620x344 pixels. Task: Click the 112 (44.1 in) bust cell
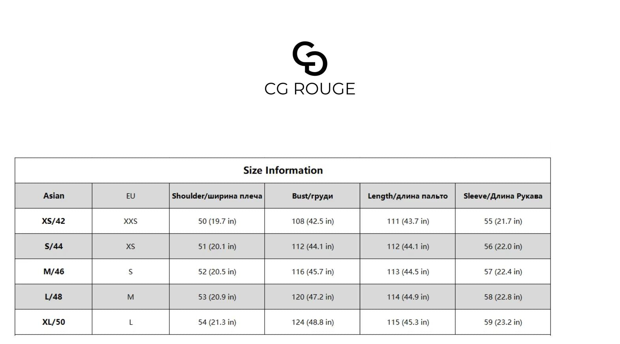pos(312,247)
